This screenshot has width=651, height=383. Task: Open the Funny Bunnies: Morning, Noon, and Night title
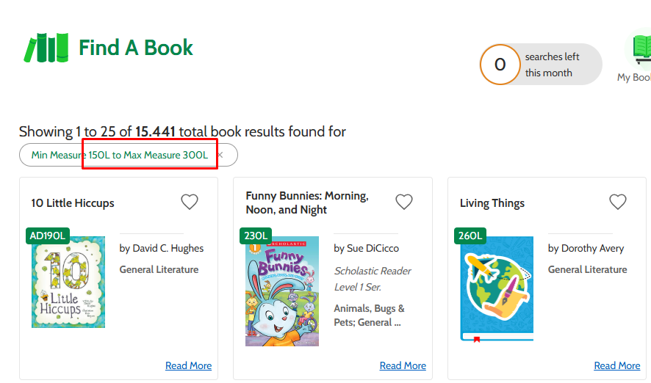click(307, 203)
